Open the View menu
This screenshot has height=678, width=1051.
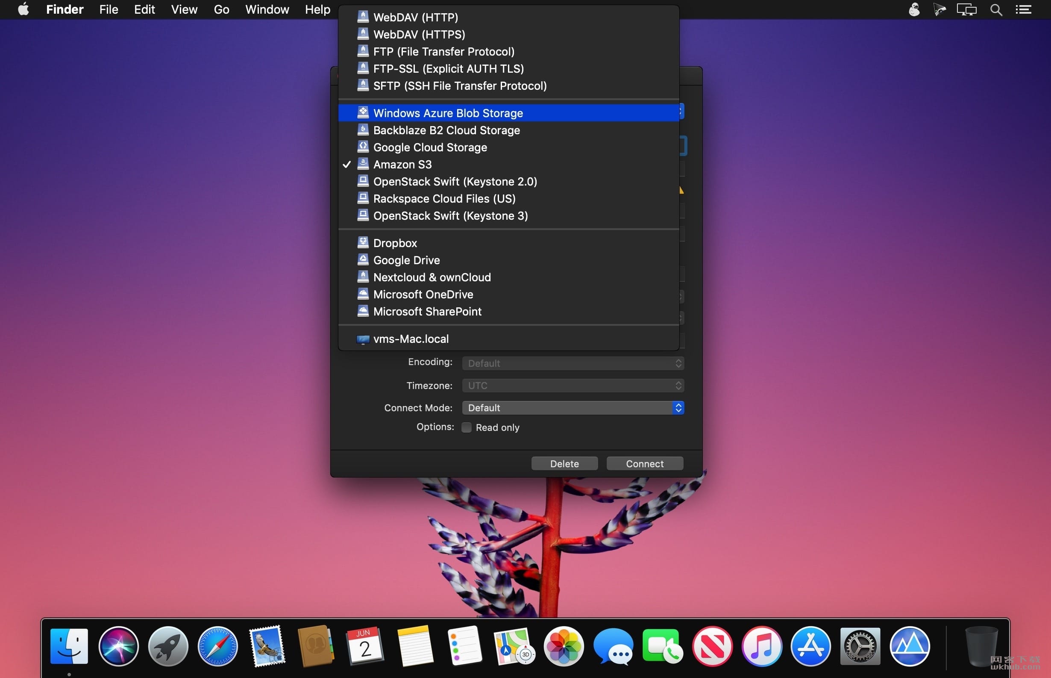pyautogui.click(x=184, y=9)
